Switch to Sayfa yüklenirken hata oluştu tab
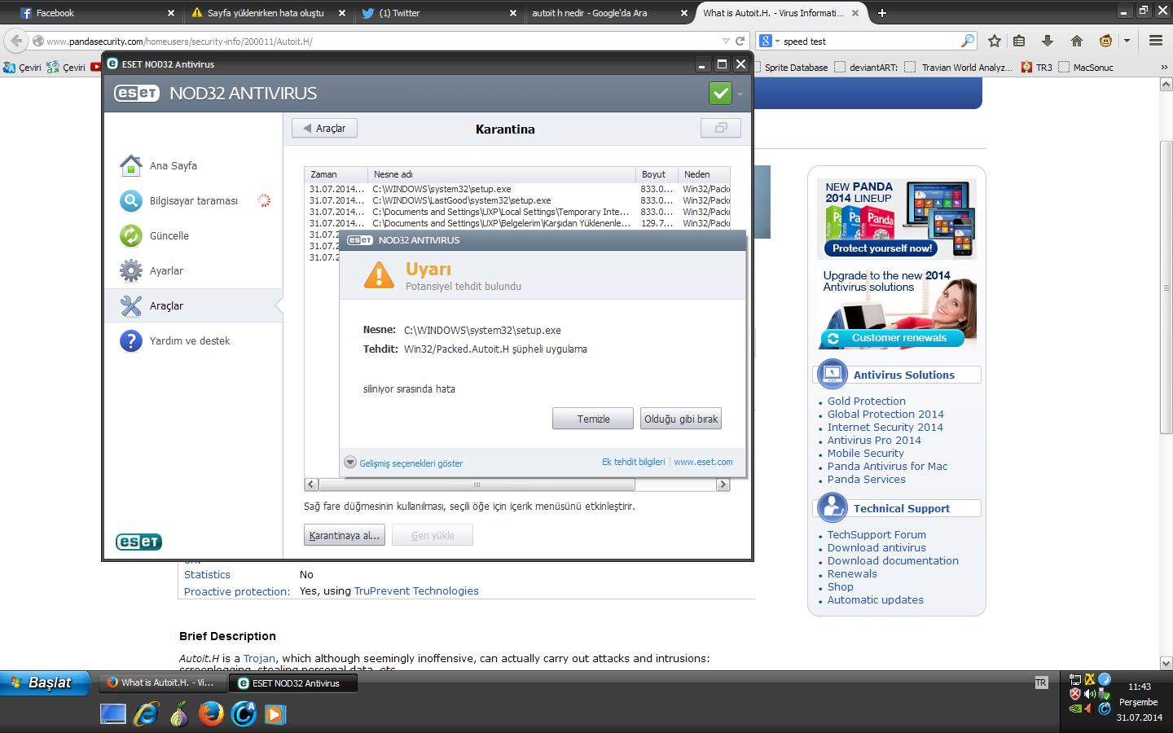Viewport: 1173px width, 733px height. [267, 13]
